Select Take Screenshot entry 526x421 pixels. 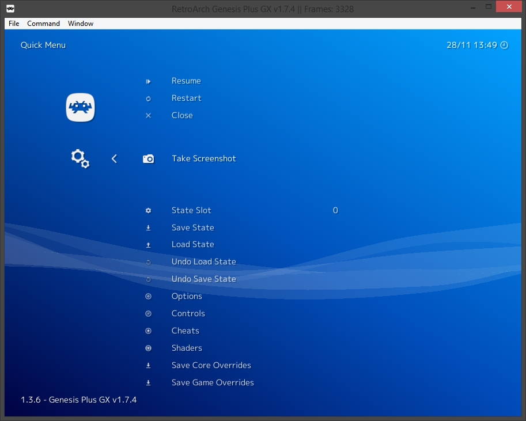204,158
